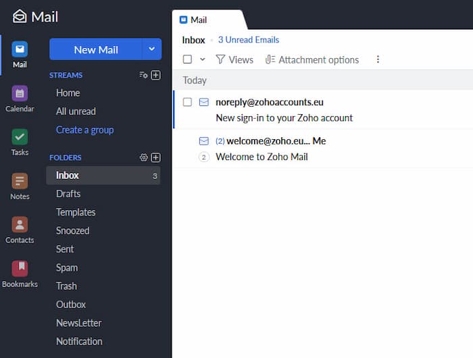Open streams settings icon next to STREAMS
The image size is (473, 358).
[143, 75]
